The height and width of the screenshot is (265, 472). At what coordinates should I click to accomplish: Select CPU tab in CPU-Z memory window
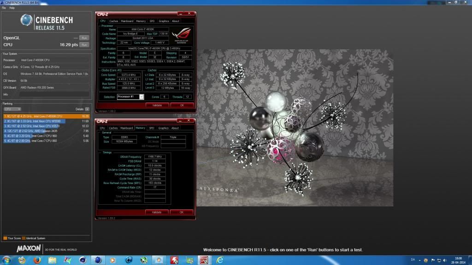click(x=102, y=128)
